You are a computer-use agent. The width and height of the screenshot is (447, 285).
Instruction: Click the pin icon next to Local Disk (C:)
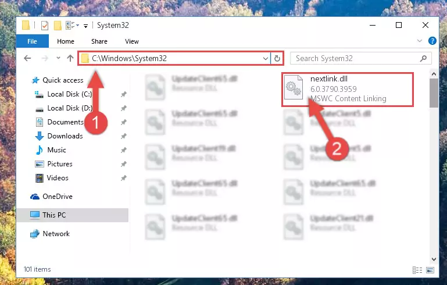point(123,94)
